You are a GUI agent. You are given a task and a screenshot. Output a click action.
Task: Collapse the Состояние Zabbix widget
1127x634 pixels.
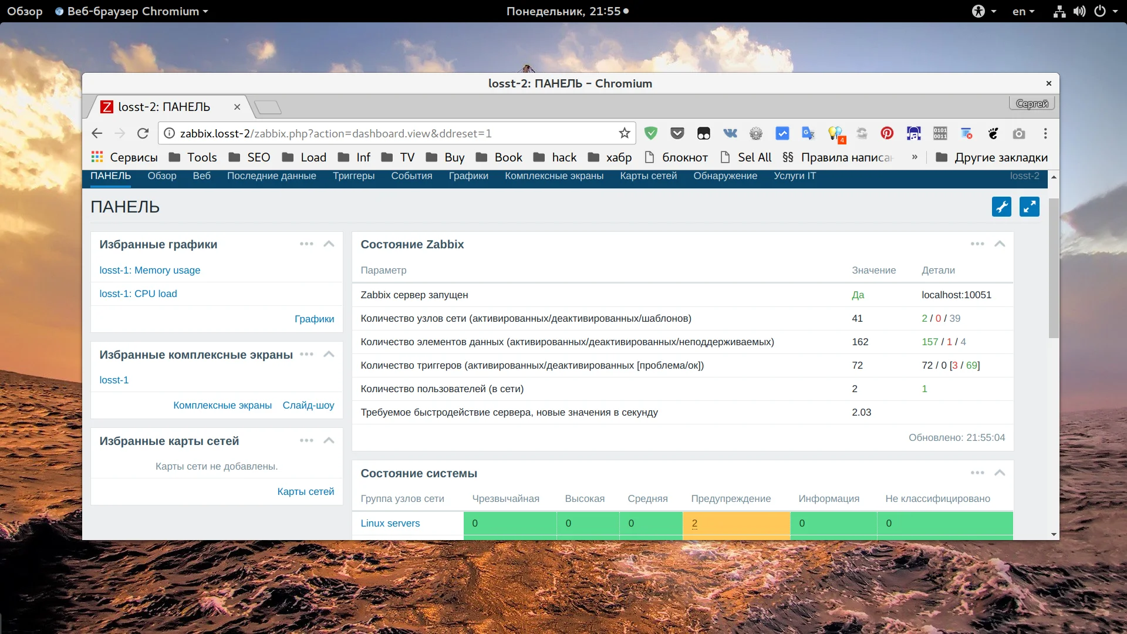coord(1000,244)
